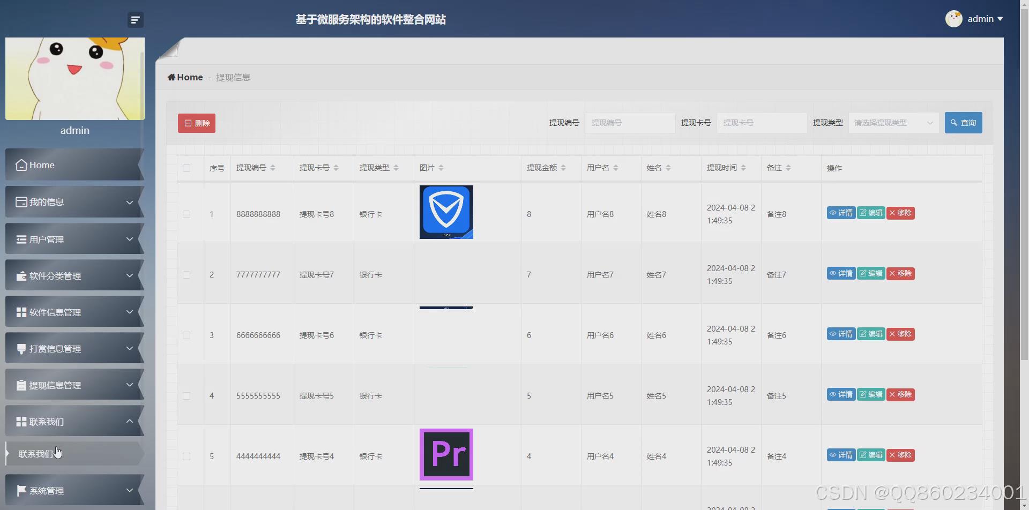Viewport: 1029px width, 510px height.
Task: Open the 请选择提现类型 dropdown
Action: click(892, 122)
